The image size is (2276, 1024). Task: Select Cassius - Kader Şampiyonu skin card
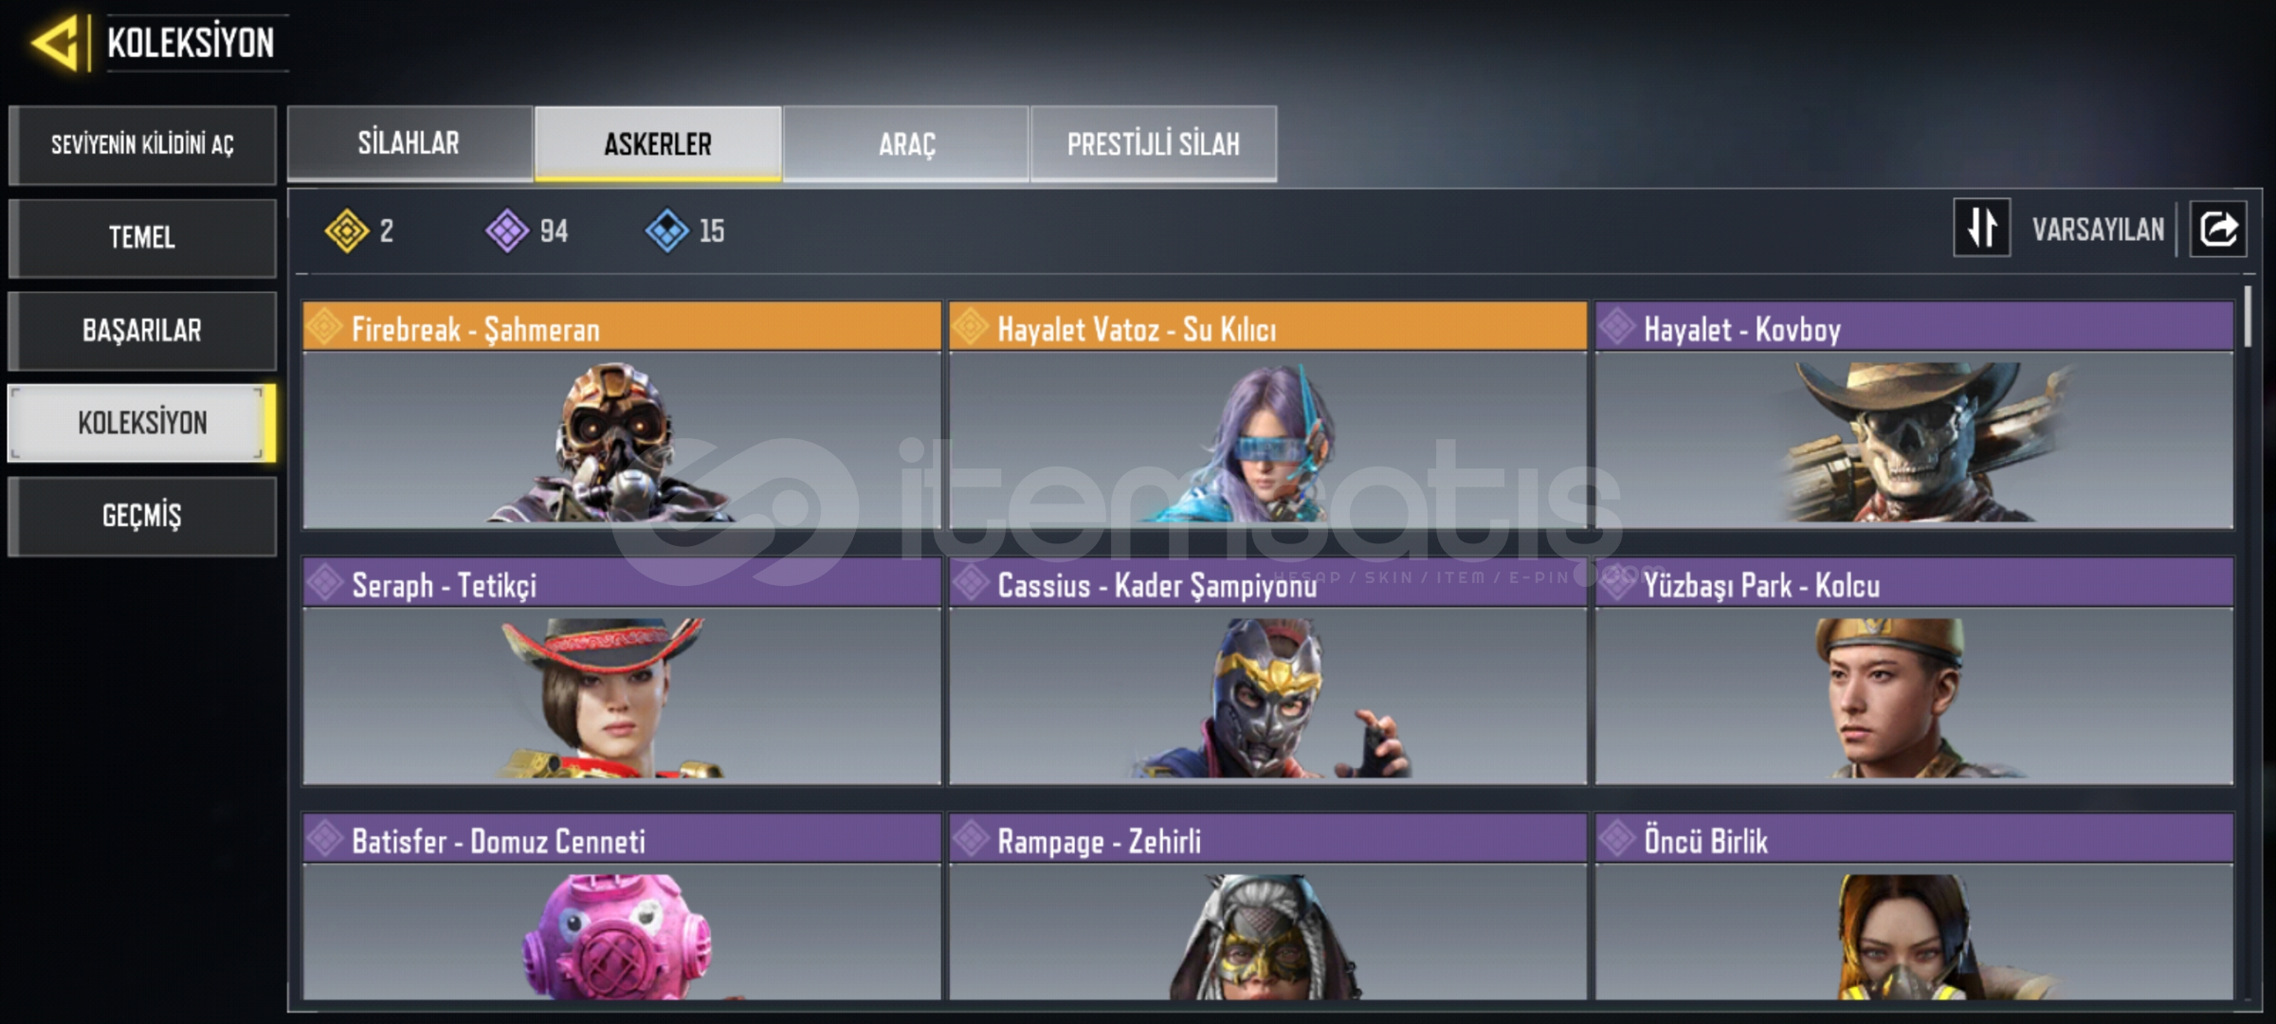(x=1267, y=671)
